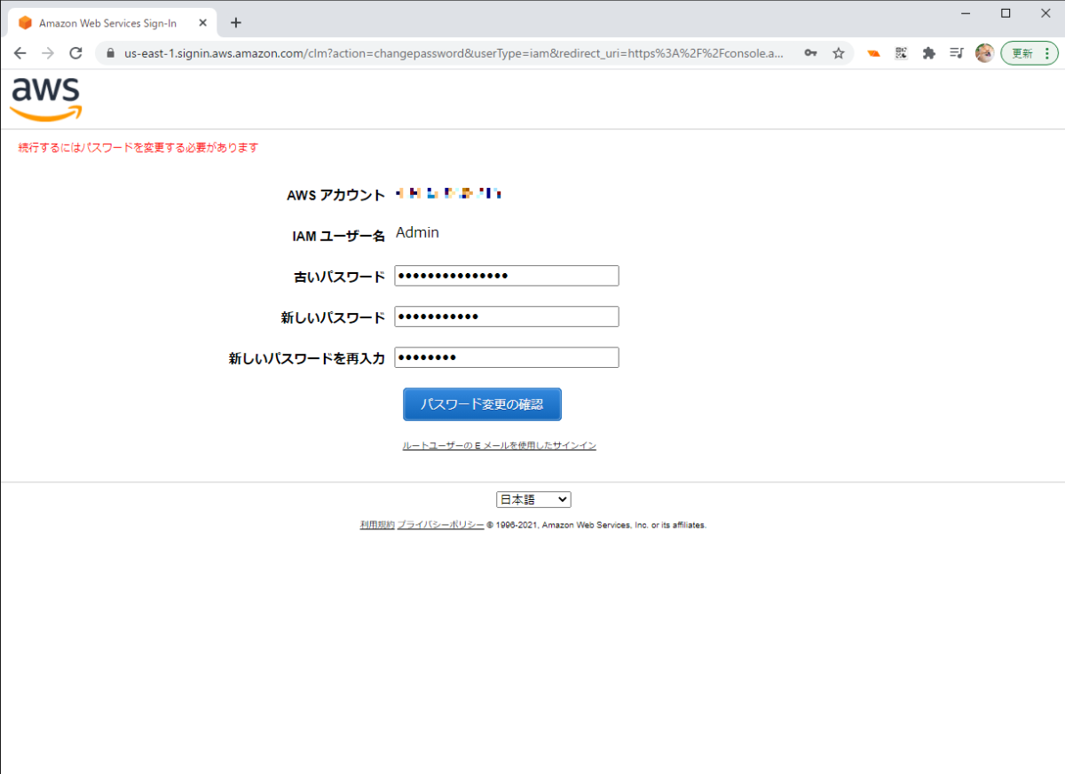The height and width of the screenshot is (774, 1065).
Task: Focus the 新しいパスワードを再入力 field
Action: [507, 357]
